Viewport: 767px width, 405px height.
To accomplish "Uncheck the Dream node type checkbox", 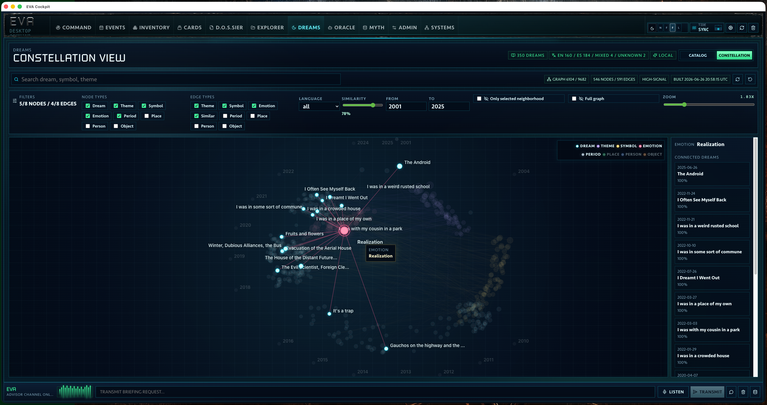I will 88,106.
